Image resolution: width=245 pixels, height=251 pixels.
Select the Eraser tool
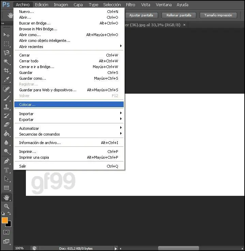click(x=6, y=125)
